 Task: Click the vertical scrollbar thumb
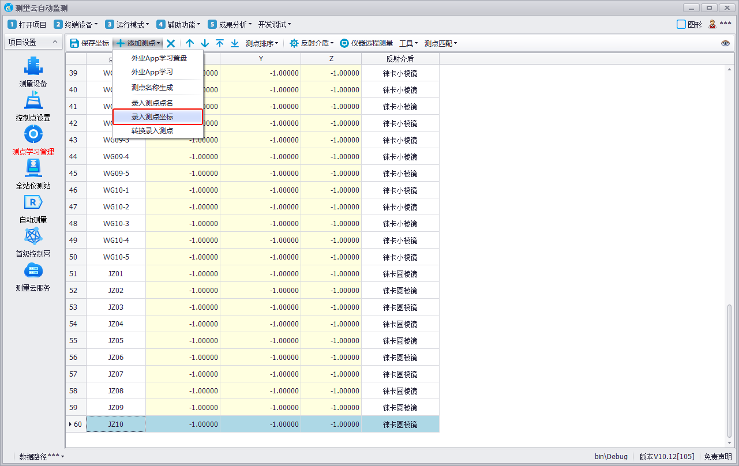tap(729, 369)
